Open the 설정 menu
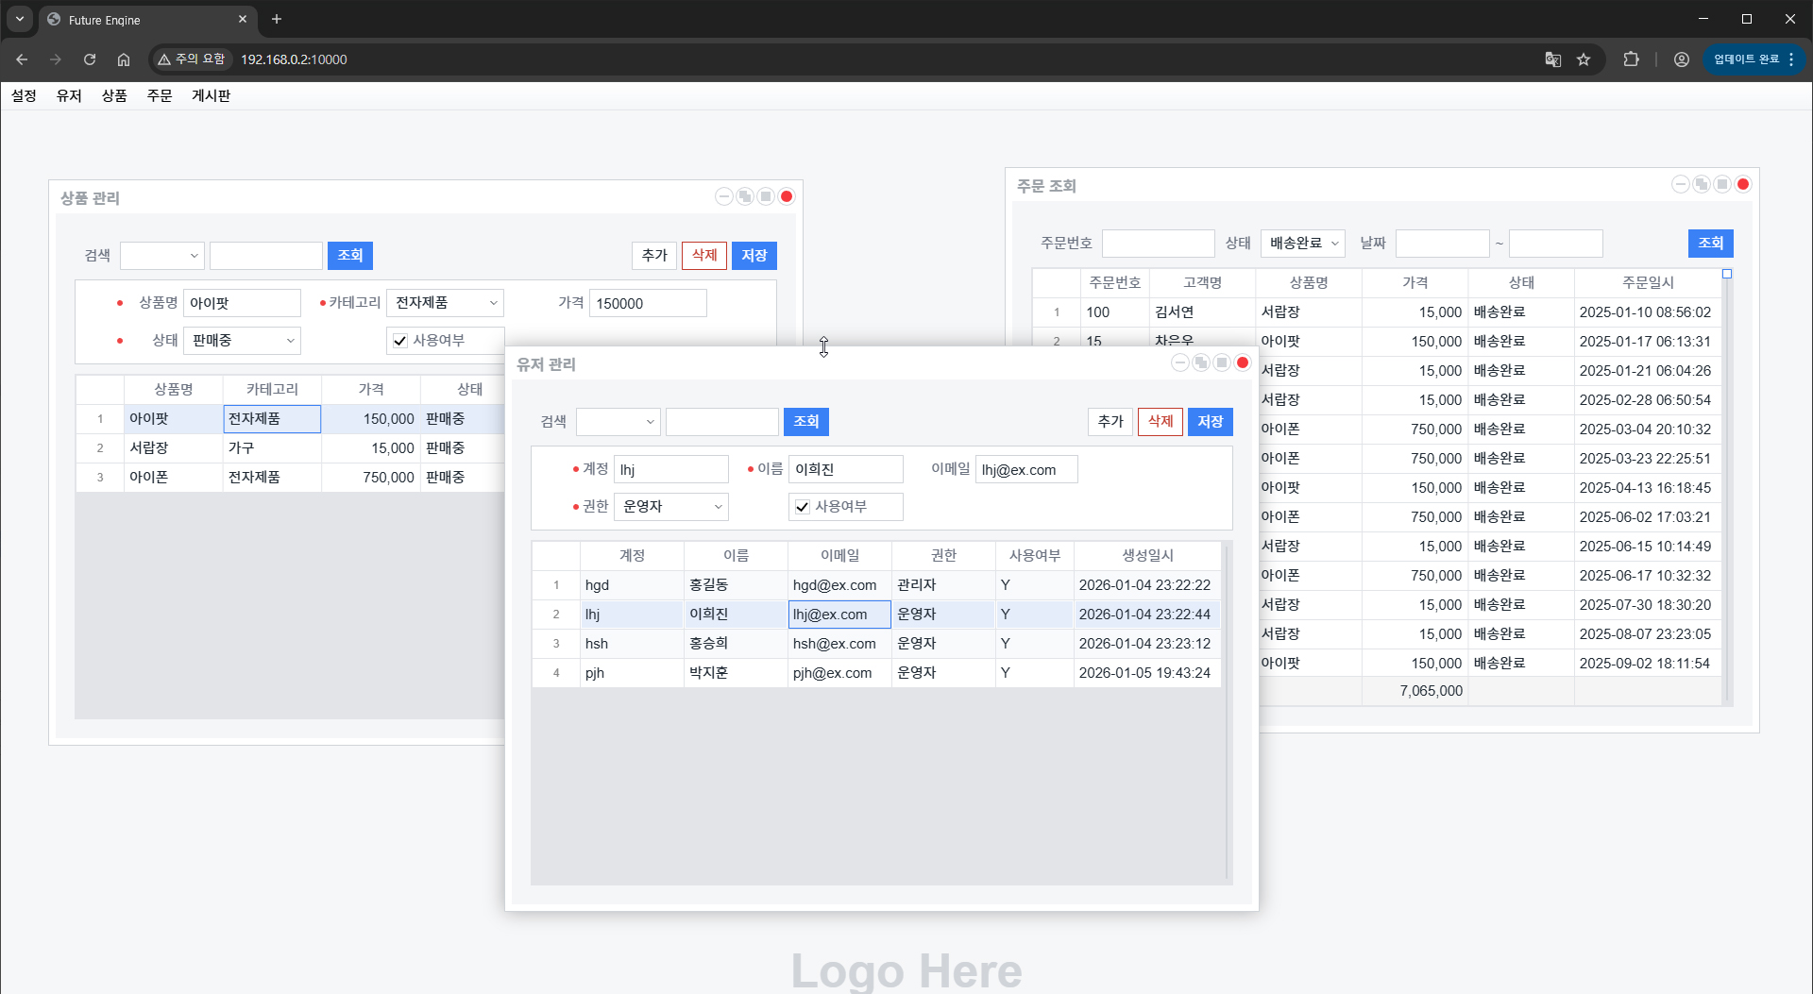The width and height of the screenshot is (1813, 994). click(24, 95)
